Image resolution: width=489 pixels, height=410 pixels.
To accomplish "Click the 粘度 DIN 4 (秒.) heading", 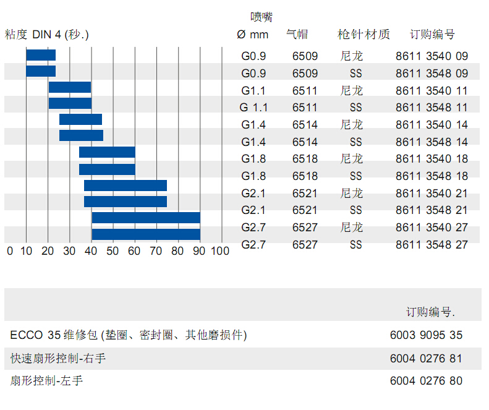I will [x=47, y=35].
